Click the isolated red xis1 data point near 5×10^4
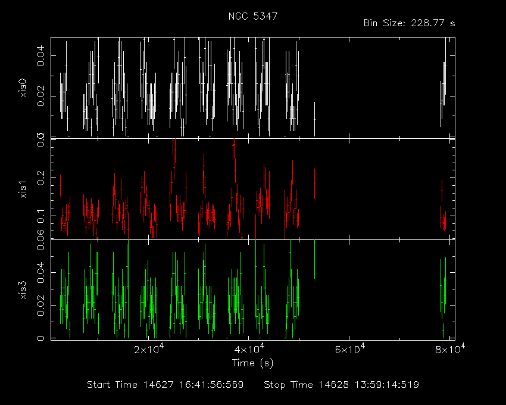This screenshot has height=405, width=506. [315, 183]
